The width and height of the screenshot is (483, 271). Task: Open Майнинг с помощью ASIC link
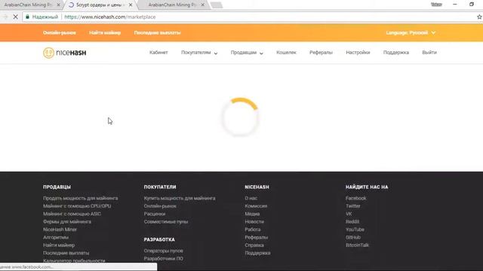[x=72, y=214]
